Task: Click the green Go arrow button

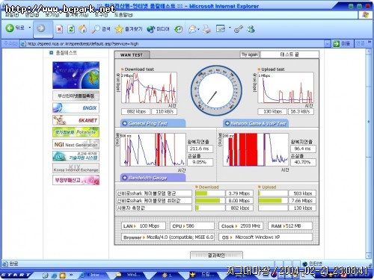Action: 336,44
